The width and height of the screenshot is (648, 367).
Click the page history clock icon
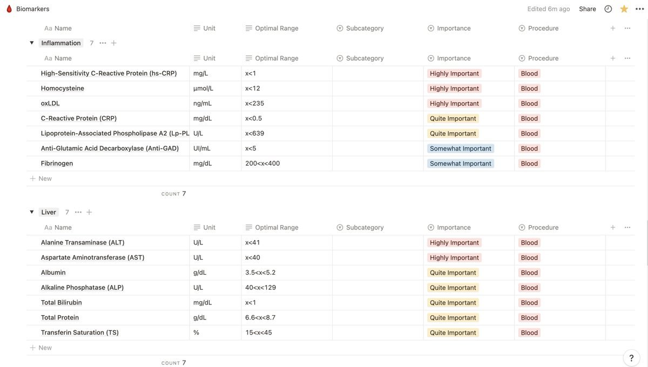608,9
